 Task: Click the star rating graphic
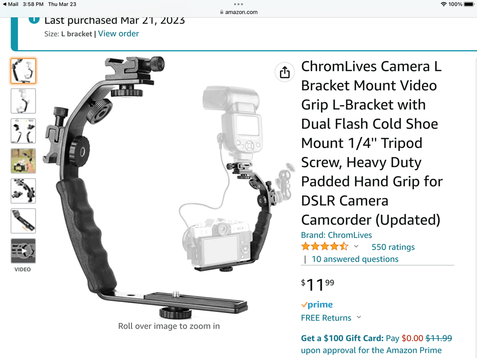[x=325, y=246]
